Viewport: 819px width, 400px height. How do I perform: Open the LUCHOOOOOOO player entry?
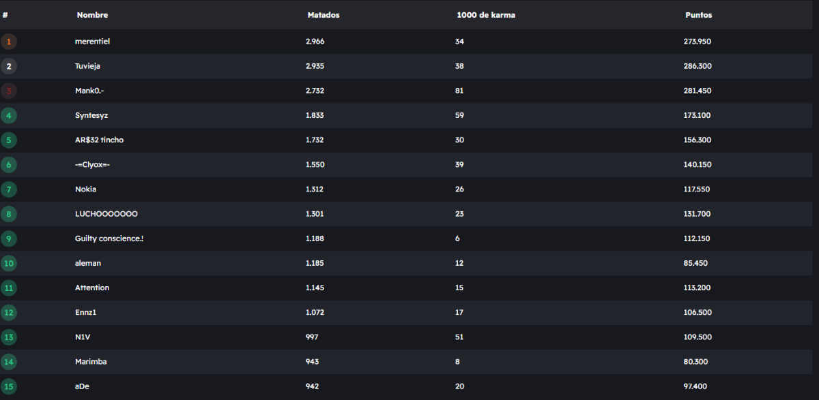(x=106, y=214)
